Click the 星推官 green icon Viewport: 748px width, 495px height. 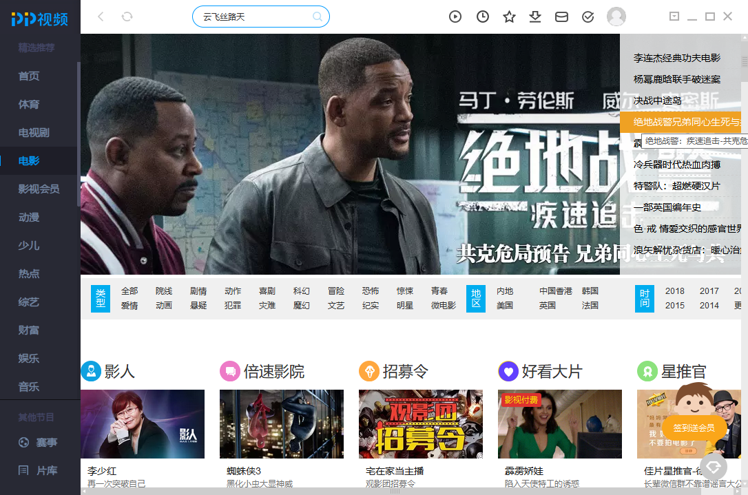pyautogui.click(x=647, y=371)
